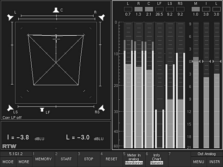Click the RS channel indicator box
This screenshot has width=223, height=167.
pos(180,9)
